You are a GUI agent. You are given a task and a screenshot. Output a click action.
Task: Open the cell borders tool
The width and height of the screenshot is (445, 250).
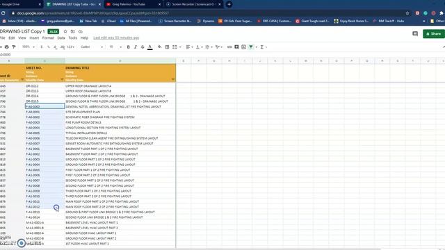(167, 47)
